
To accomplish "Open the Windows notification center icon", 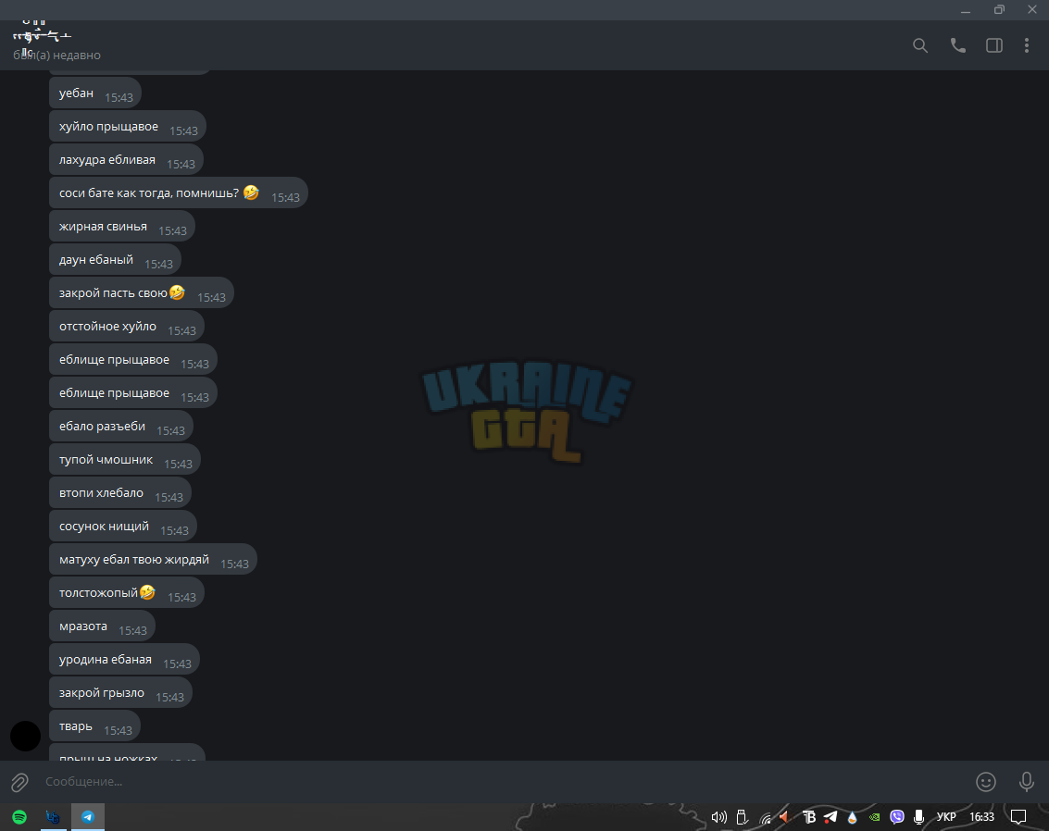I will 1018,817.
